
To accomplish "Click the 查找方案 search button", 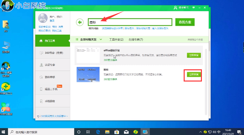I will [185, 22].
